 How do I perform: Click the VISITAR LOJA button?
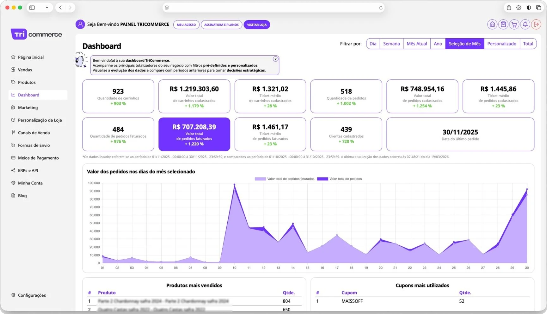click(257, 25)
